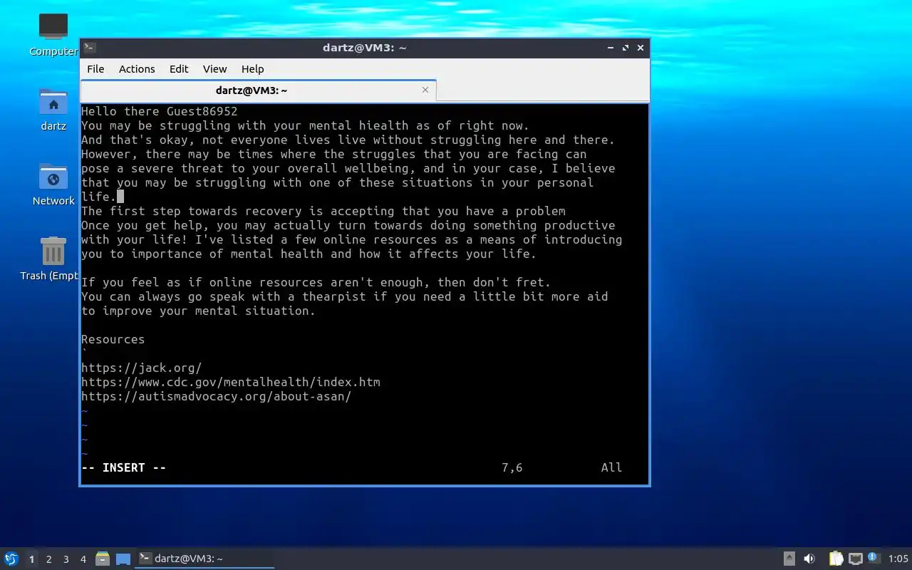The height and width of the screenshot is (570, 912).
Task: Click the autismadvocacy.org URL line
Action: pos(216,396)
